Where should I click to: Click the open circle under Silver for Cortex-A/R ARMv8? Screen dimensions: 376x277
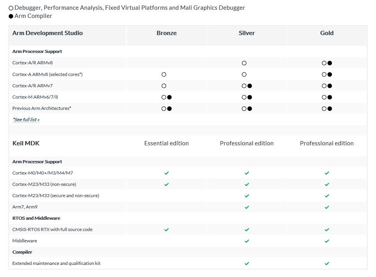(244, 63)
